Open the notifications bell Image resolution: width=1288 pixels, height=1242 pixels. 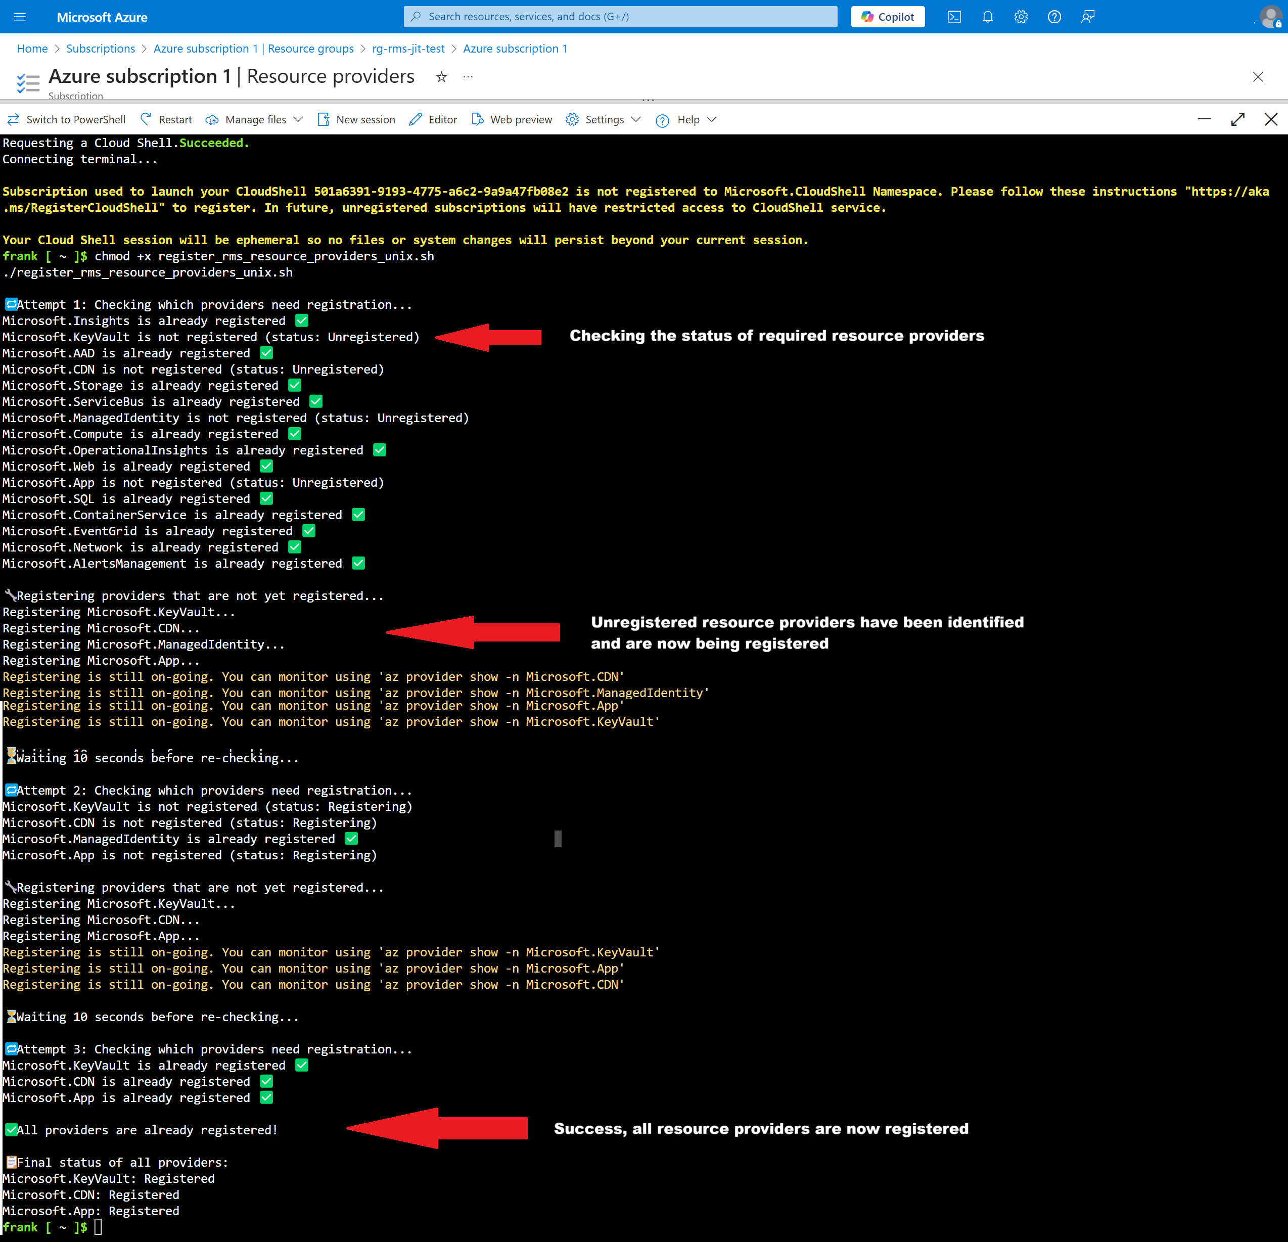pyautogui.click(x=988, y=17)
